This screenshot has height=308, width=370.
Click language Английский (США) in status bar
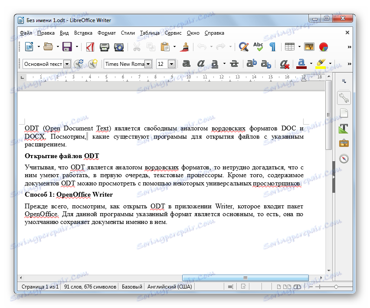pos(169,287)
